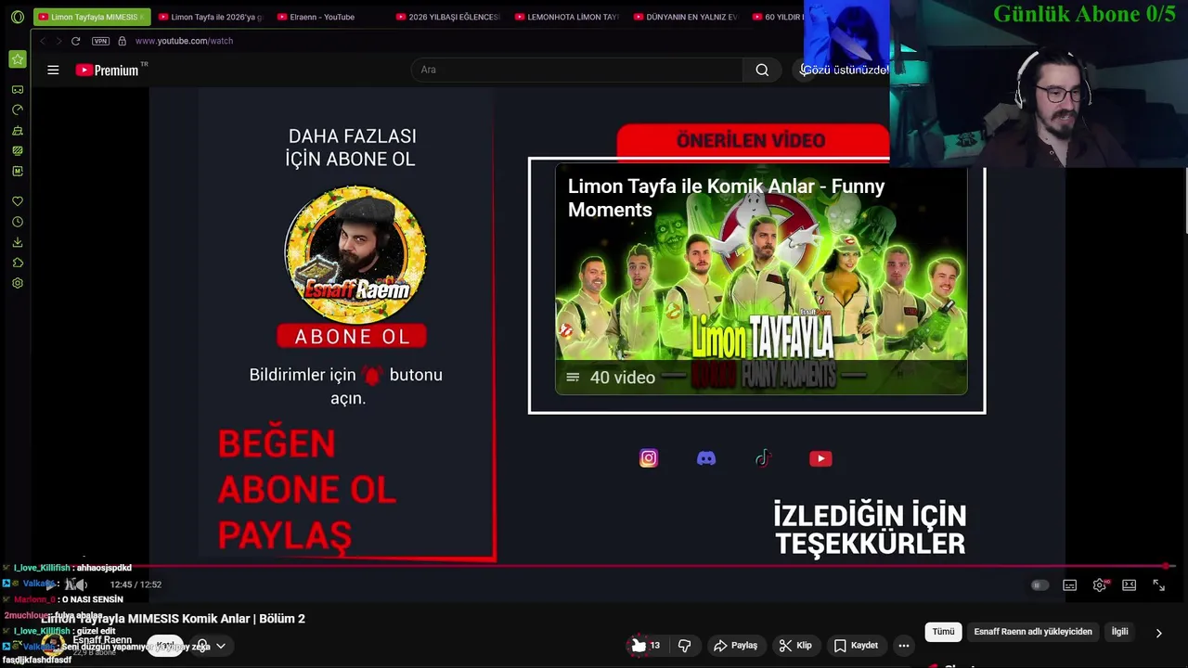Open sidebar settings gear icon
Viewport: 1188px width, 668px height.
point(17,283)
